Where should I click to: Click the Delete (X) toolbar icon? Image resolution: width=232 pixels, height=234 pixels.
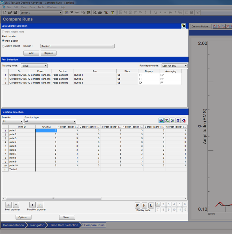click(72, 12)
